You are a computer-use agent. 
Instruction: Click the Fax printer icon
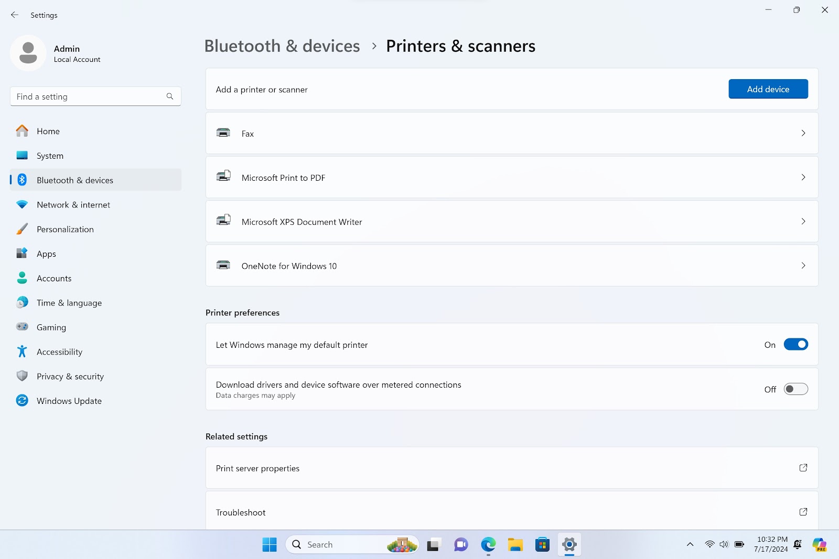click(x=223, y=133)
